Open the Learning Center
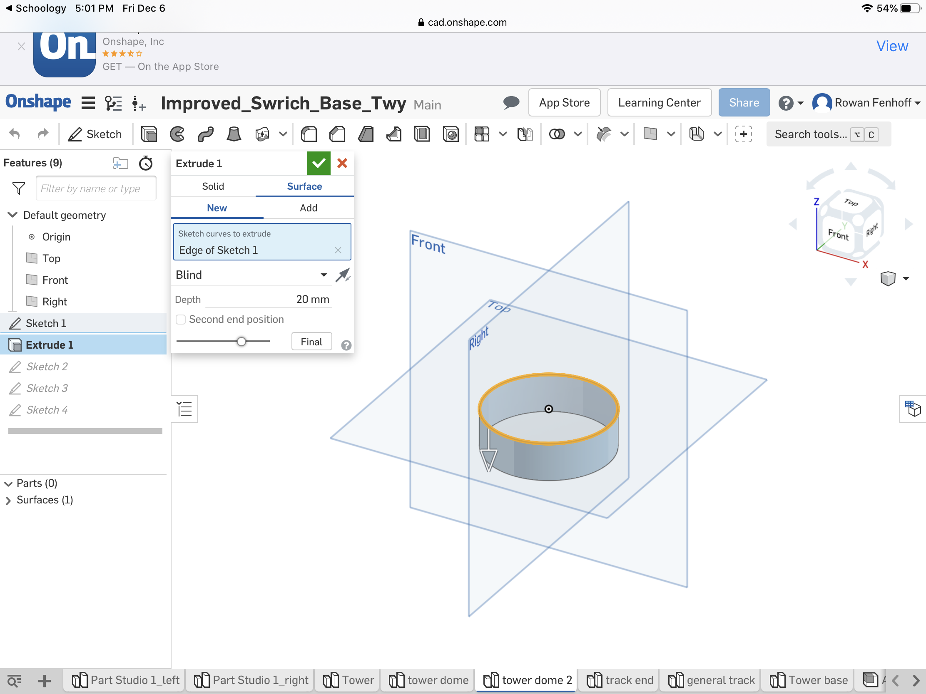Viewport: 926px width, 694px height. click(x=659, y=102)
